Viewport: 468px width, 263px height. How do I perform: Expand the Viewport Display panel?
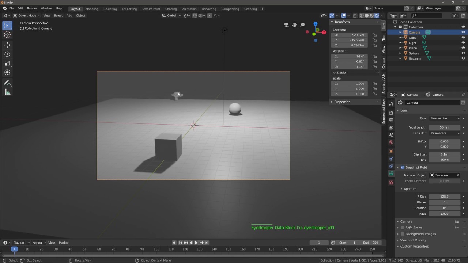pyautogui.click(x=413, y=240)
